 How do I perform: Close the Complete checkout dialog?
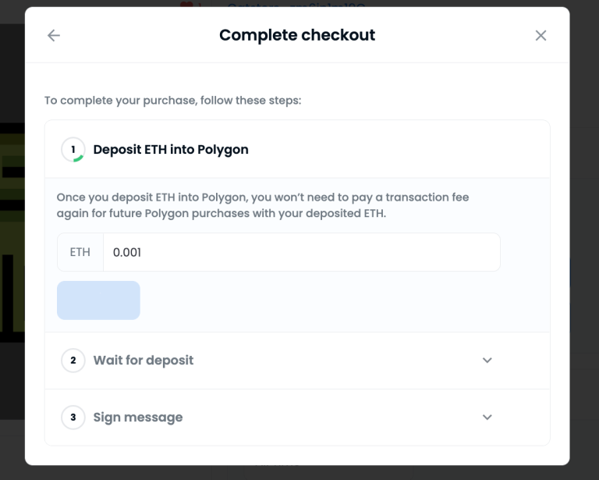click(541, 36)
